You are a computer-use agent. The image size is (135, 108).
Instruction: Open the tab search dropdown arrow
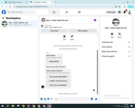[x=2, y=2]
